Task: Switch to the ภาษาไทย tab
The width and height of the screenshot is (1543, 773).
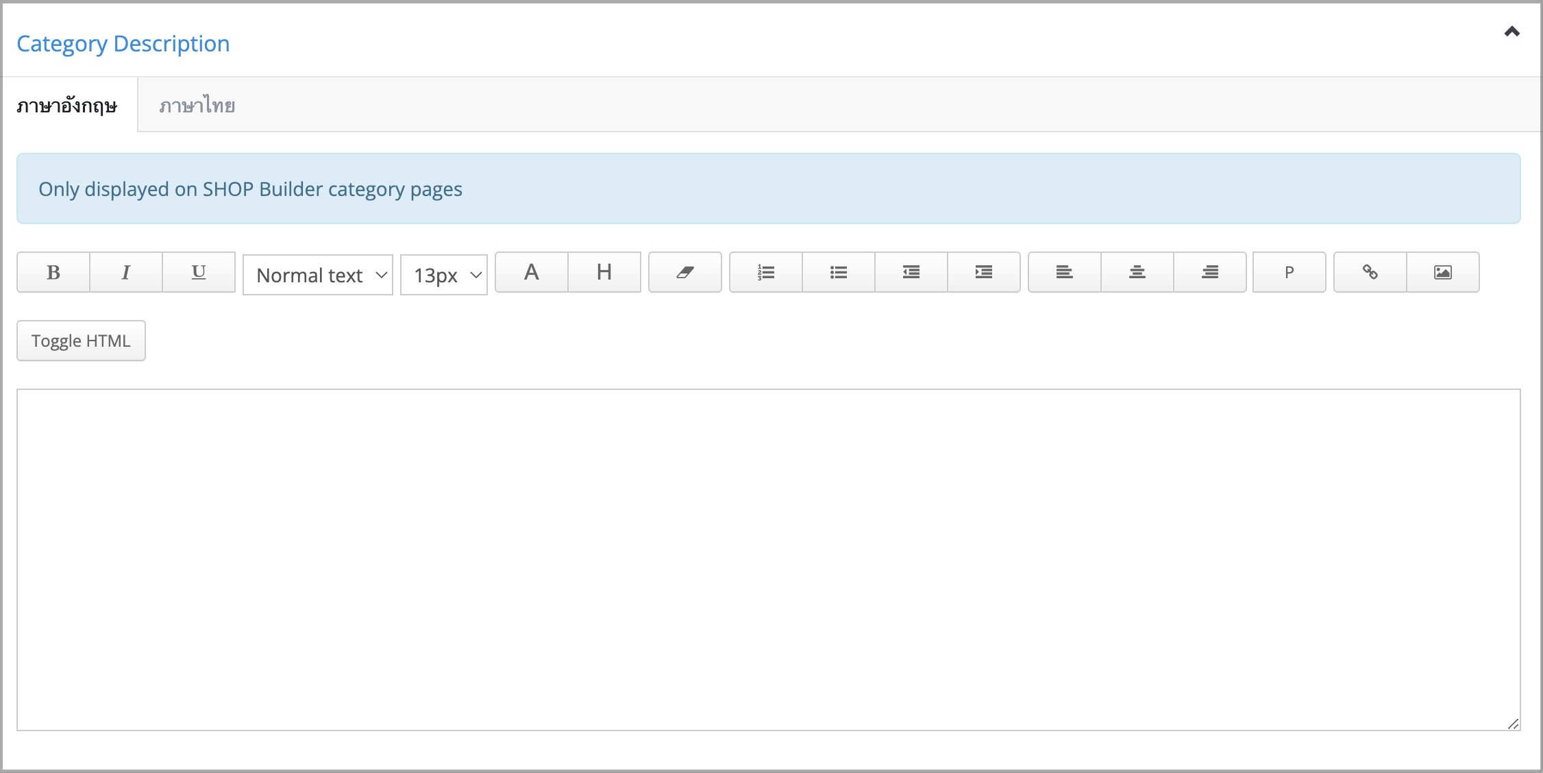Action: pos(197,105)
